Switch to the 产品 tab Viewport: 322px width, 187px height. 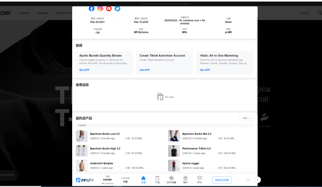tap(157, 180)
